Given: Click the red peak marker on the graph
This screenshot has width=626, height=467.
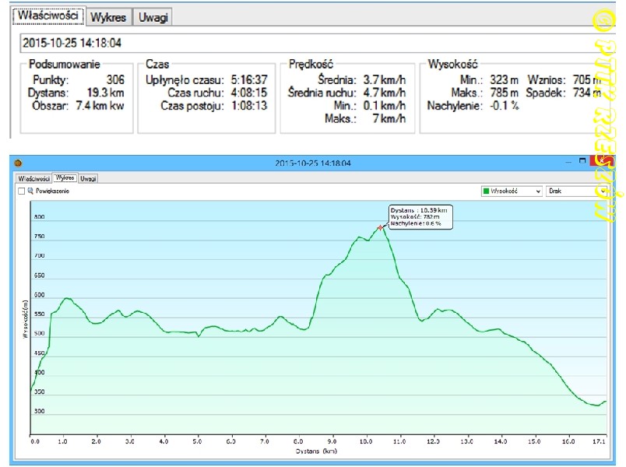Looking at the screenshot, I should (380, 227).
